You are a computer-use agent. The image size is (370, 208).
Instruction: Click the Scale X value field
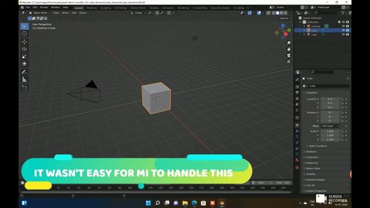[x=330, y=131]
